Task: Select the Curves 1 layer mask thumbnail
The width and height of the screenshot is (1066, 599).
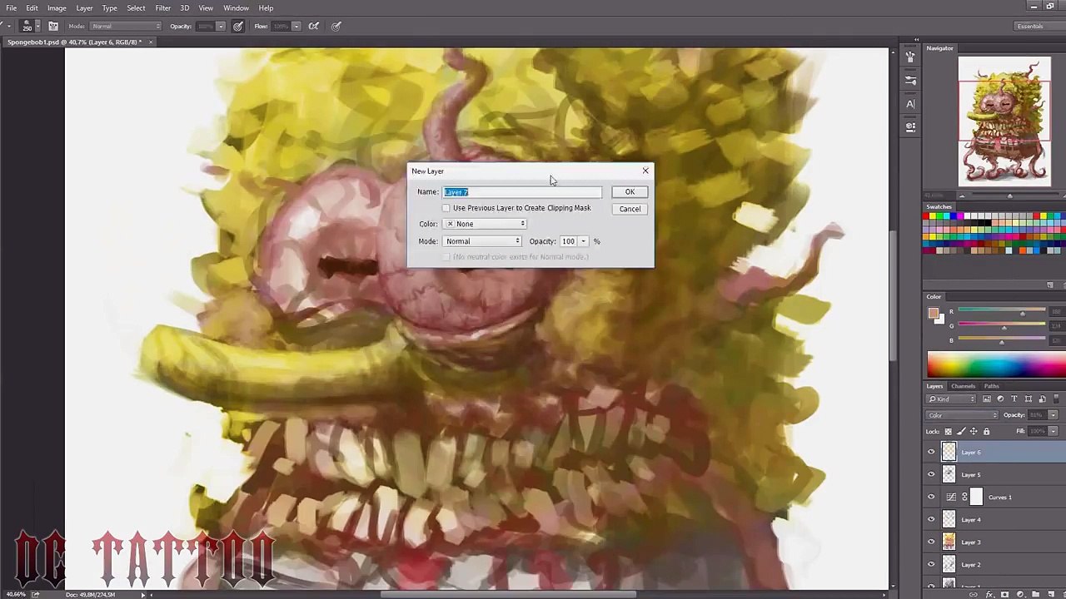Action: click(x=976, y=498)
